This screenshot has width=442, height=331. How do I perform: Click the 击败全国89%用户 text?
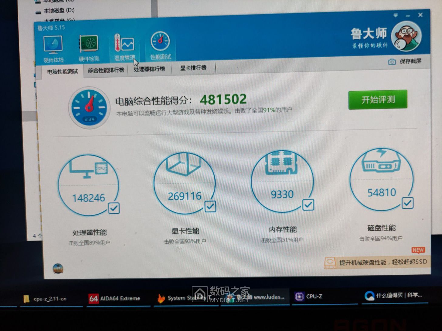click(89, 243)
